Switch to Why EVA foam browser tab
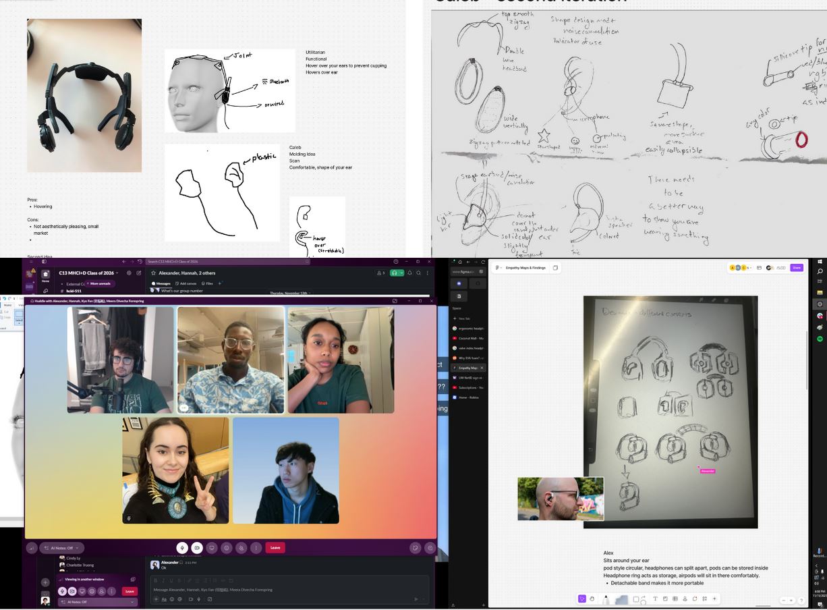The image size is (827, 610). (x=469, y=358)
